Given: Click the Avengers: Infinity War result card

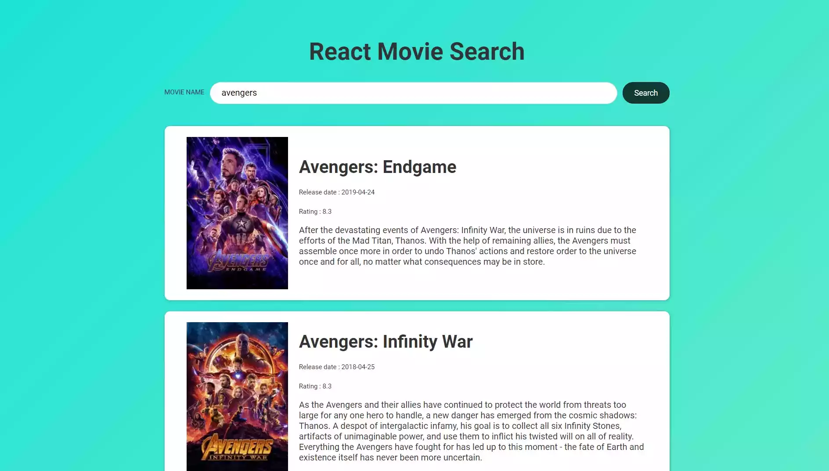Looking at the screenshot, I should pyautogui.click(x=416, y=391).
